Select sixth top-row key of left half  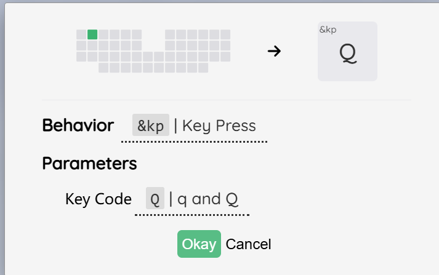(x=137, y=34)
